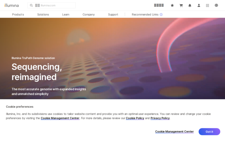This screenshot has height=141, width=225.
Task: Click the bottom-right Cookie Management Center link
Action: [x=174, y=131]
